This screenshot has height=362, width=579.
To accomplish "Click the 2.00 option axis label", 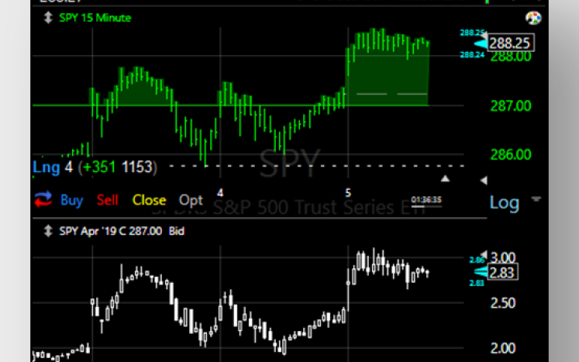I will pyautogui.click(x=502, y=348).
